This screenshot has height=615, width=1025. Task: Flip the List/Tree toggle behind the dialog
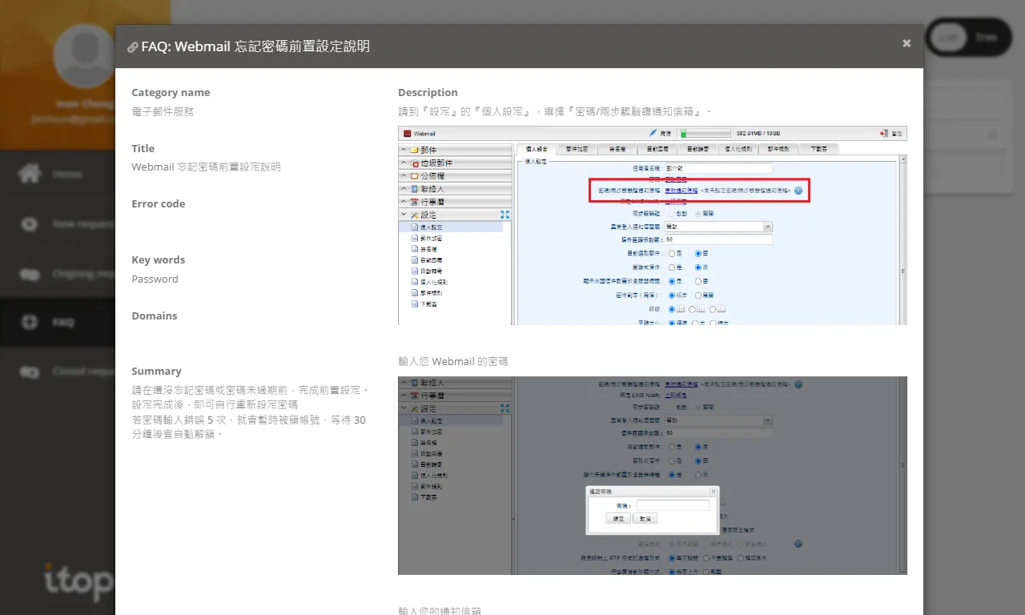pyautogui.click(x=968, y=38)
